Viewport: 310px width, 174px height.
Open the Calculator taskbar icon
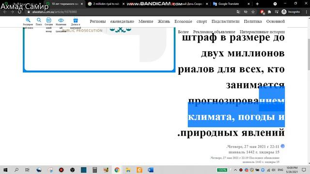point(95,170)
